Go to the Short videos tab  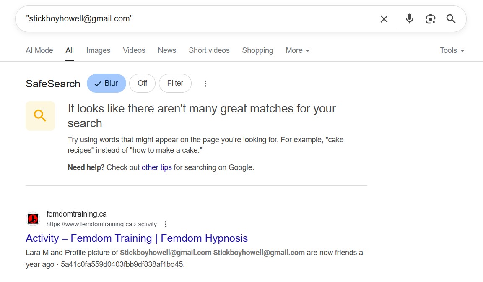tap(209, 50)
